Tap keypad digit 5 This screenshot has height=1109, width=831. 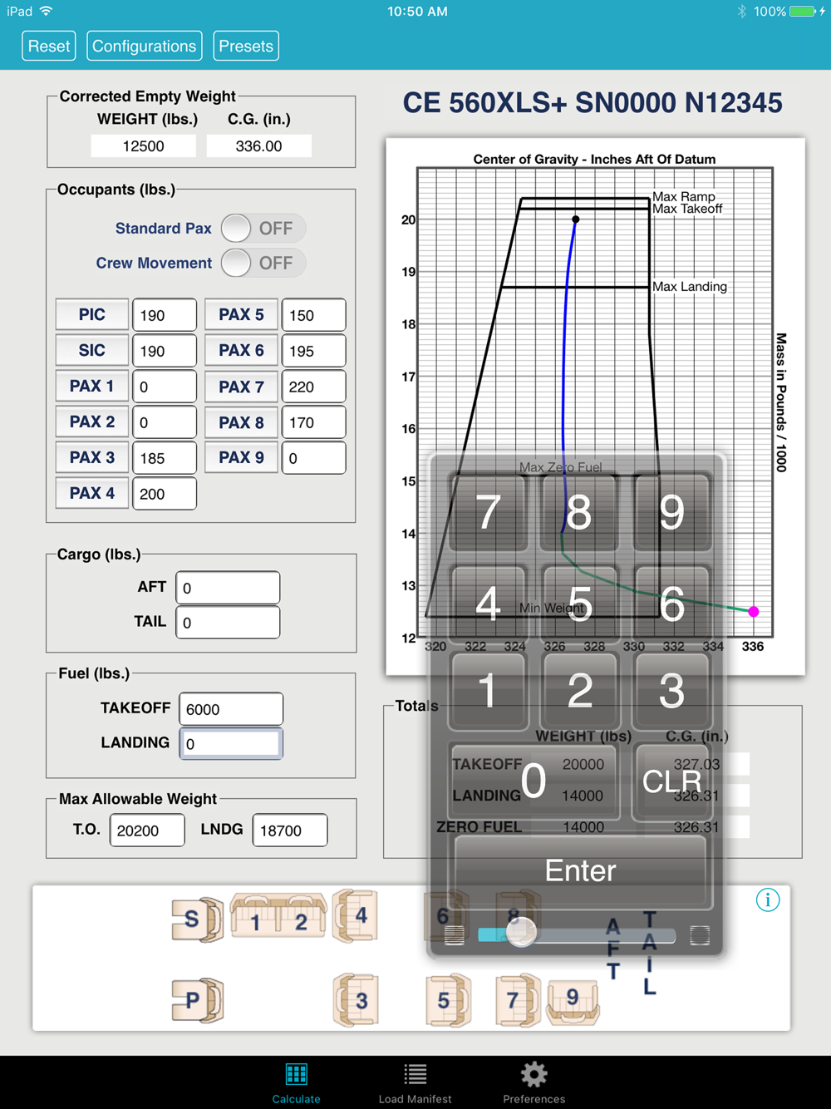click(580, 604)
